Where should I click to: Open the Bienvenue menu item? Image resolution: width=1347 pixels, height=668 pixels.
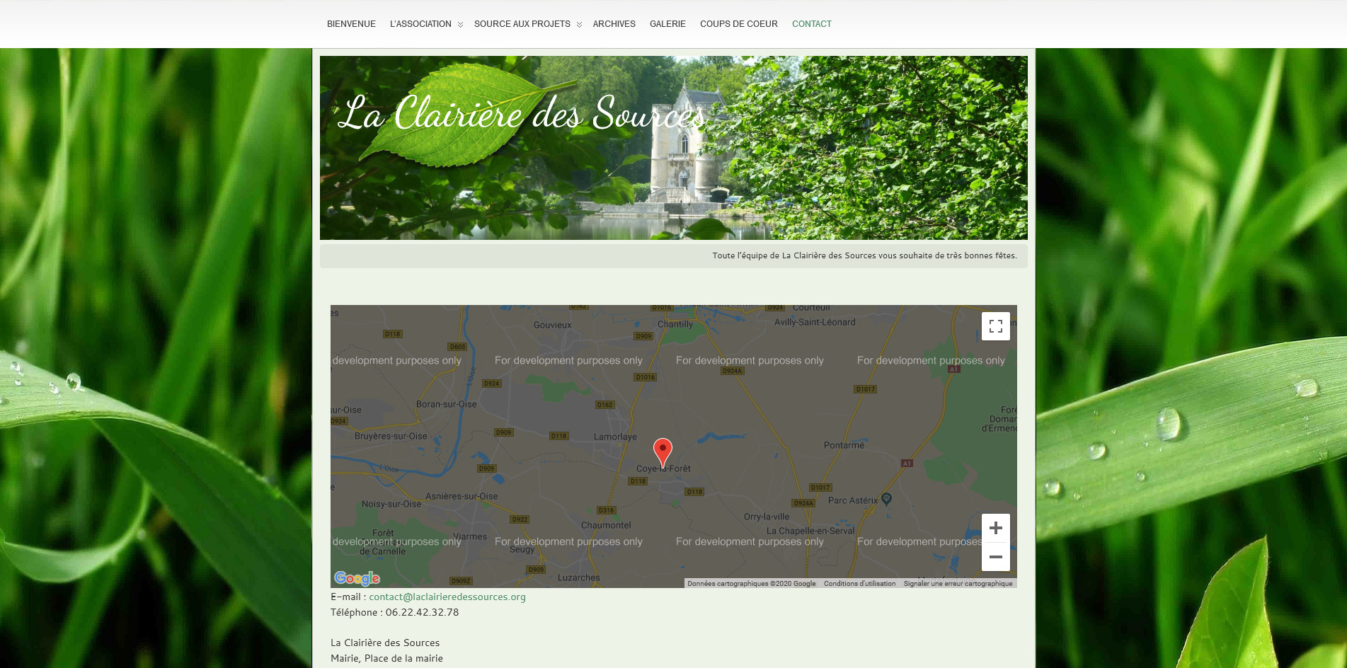(x=351, y=24)
